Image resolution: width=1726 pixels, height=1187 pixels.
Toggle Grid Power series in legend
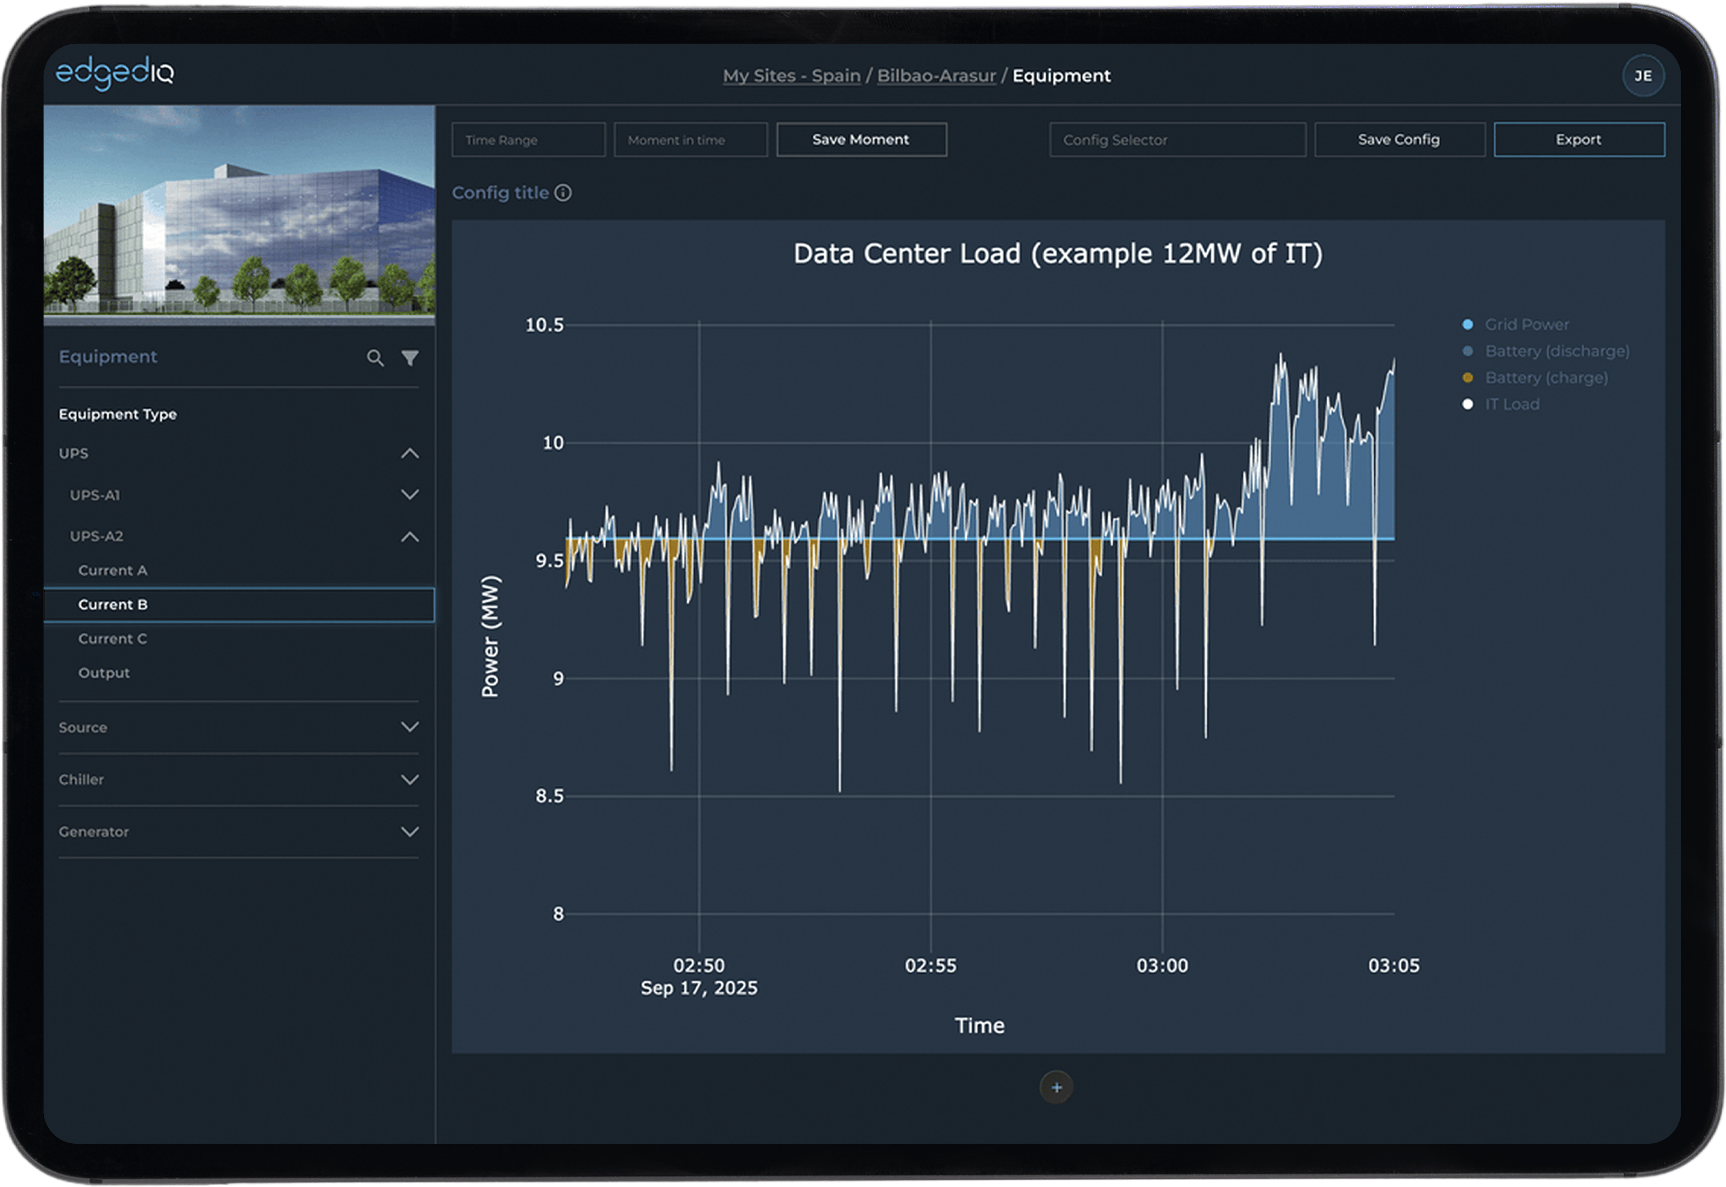[1526, 325]
